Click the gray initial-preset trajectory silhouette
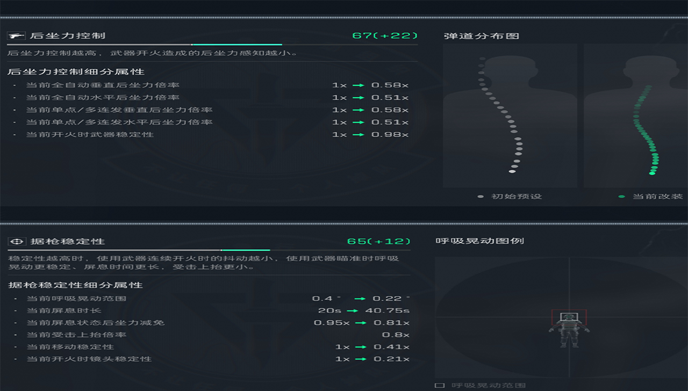Viewport: 688px width, 391px height. click(x=510, y=115)
